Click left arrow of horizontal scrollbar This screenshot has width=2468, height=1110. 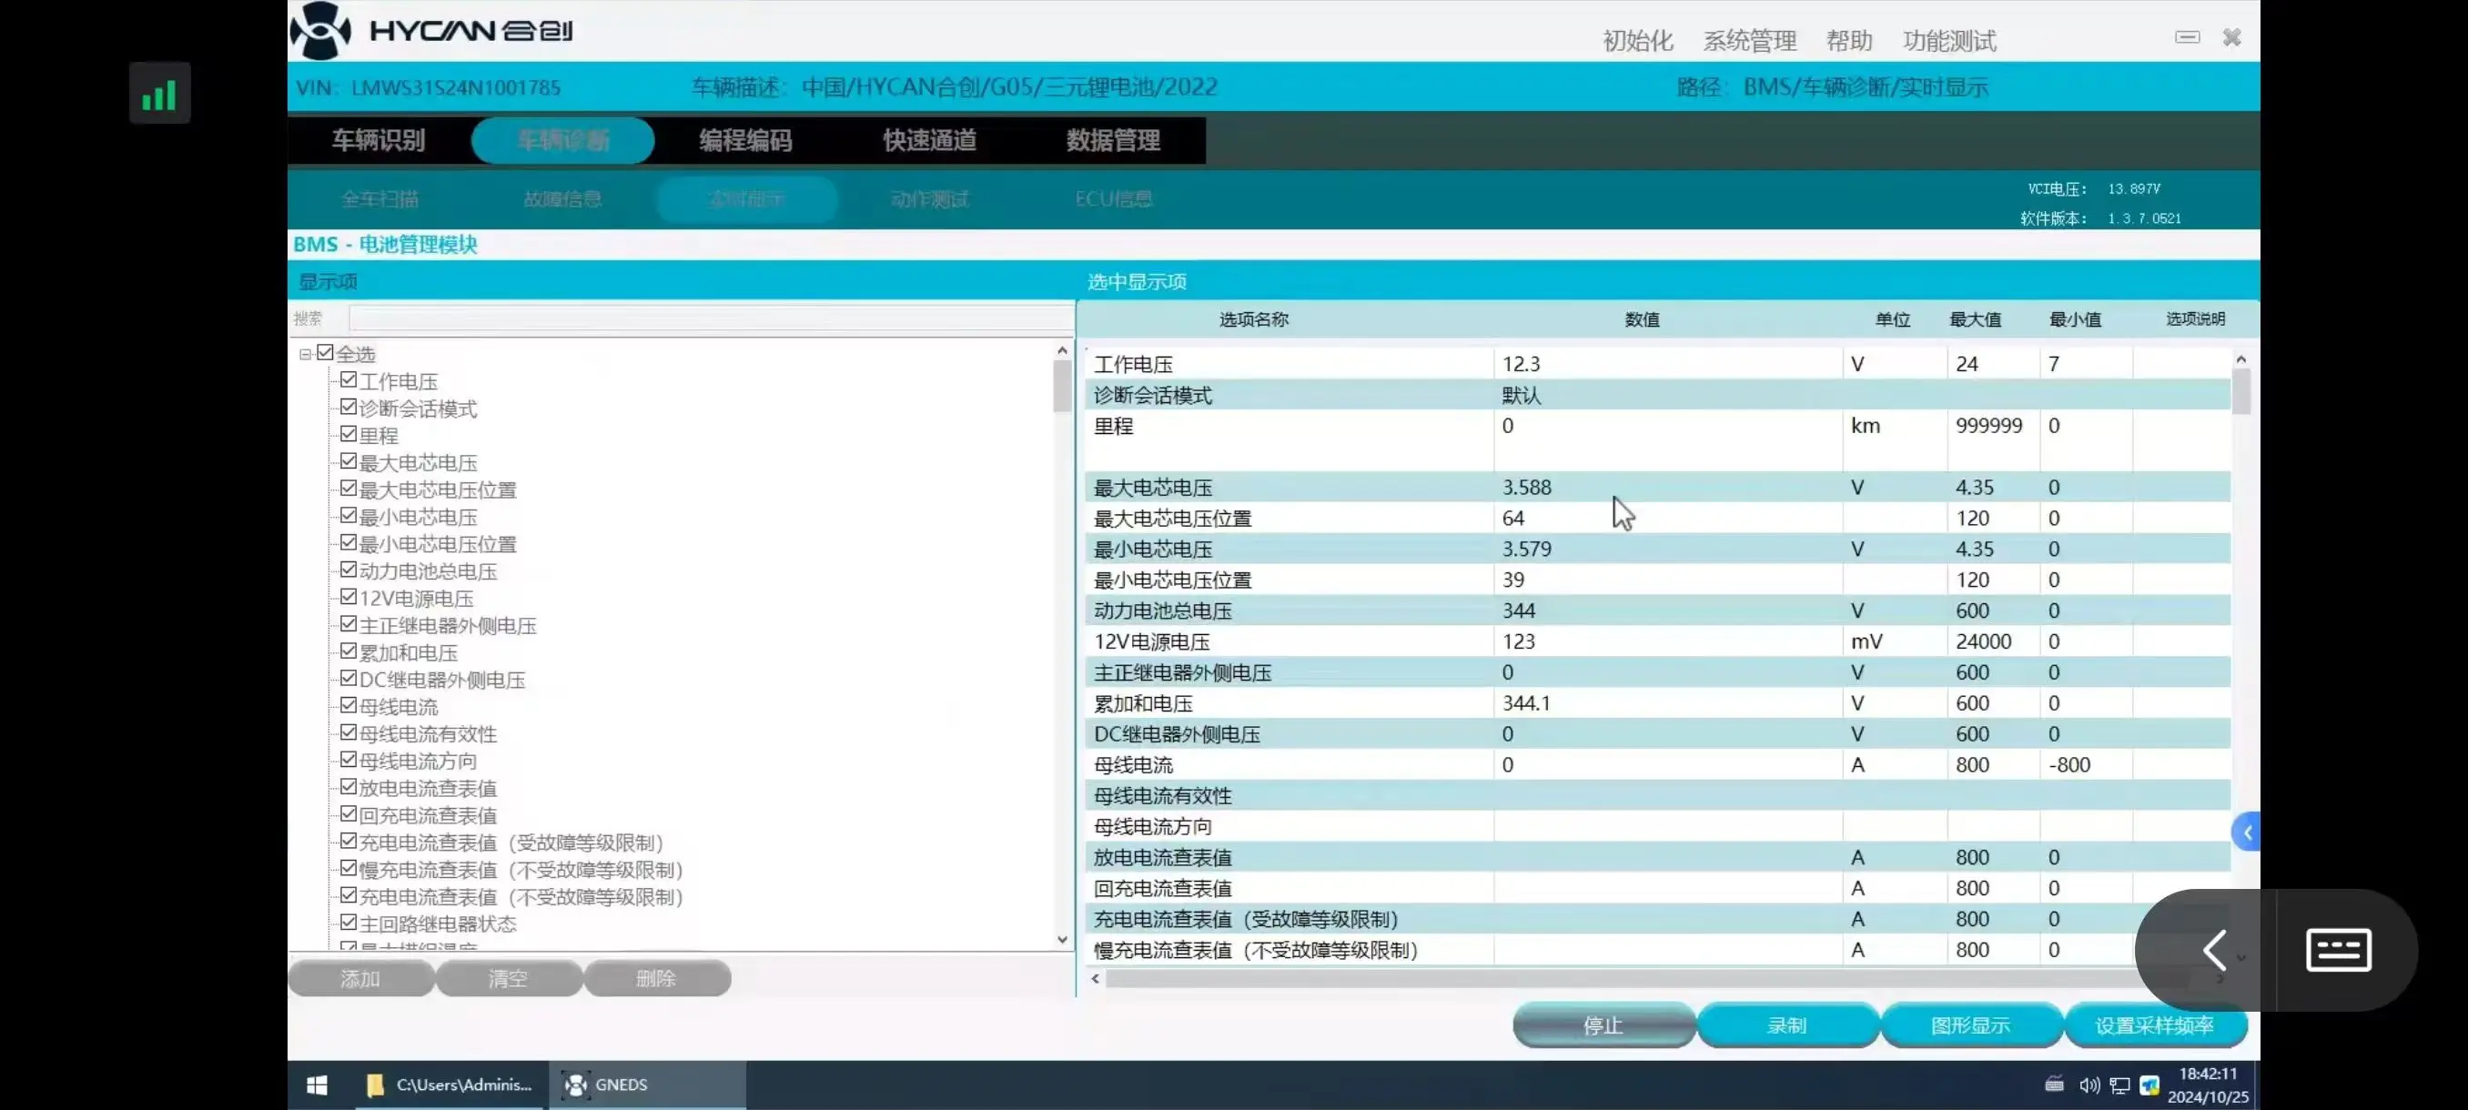tap(1095, 979)
